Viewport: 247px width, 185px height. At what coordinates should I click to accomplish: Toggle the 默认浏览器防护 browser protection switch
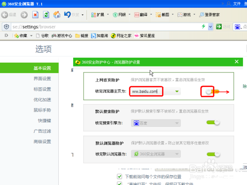213,154
